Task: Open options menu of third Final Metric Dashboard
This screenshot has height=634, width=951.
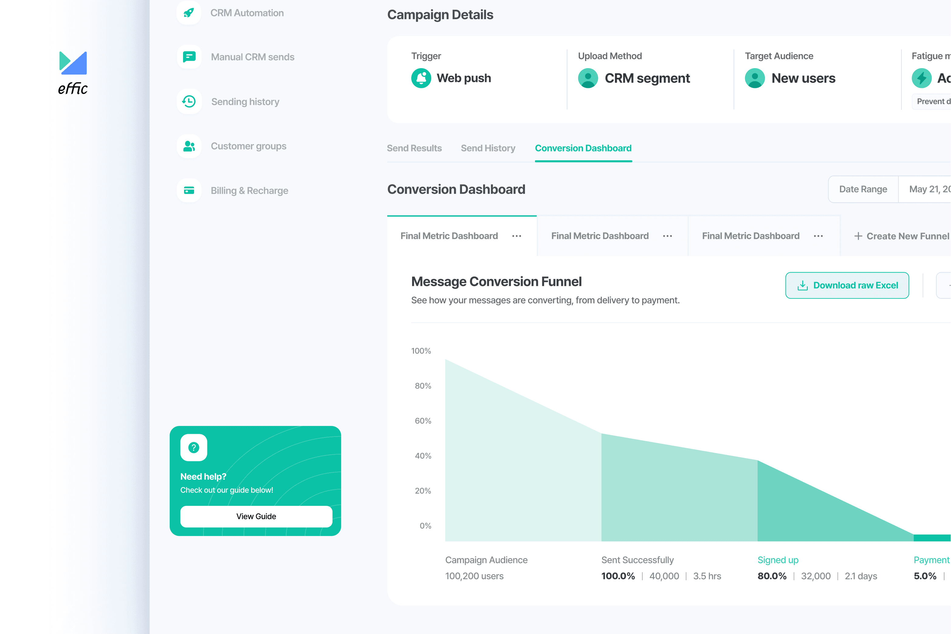Action: point(818,236)
